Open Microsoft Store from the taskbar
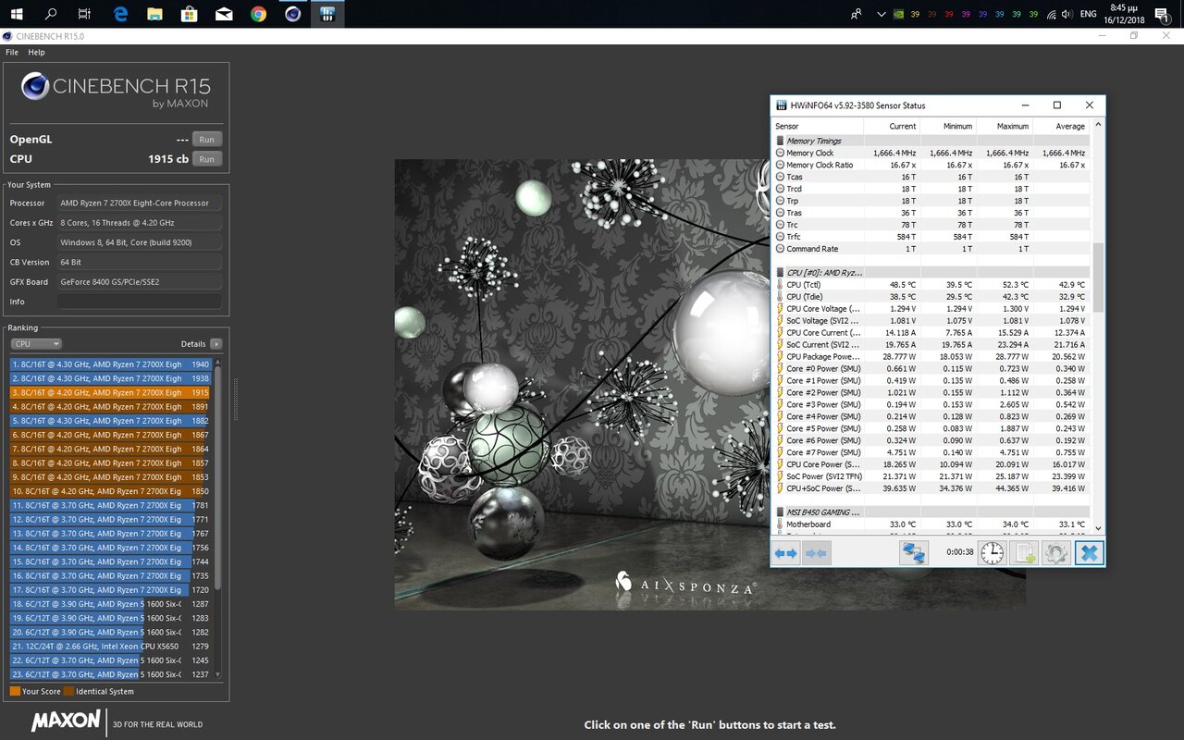Viewport: 1184px width, 740px height. (x=189, y=14)
